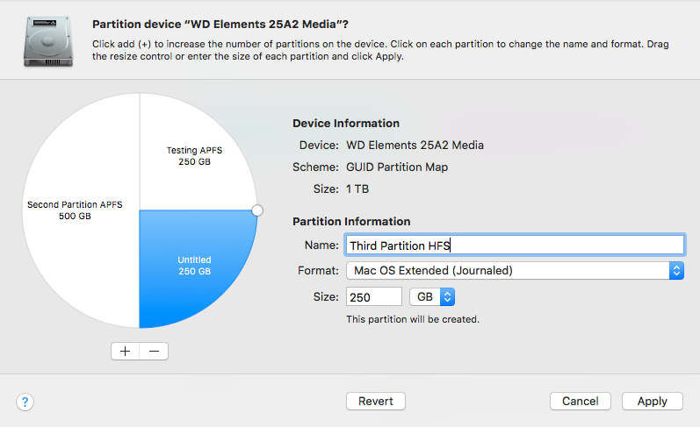Click the Partition Information heading
The width and height of the screenshot is (700, 427).
click(x=351, y=222)
